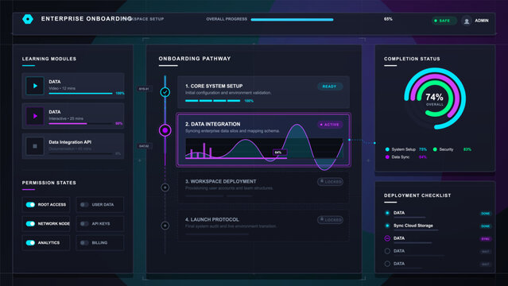This screenshot has height=286, width=508.
Task: Select the purple radio of DATA row marked SYNC
Action: tap(387, 238)
